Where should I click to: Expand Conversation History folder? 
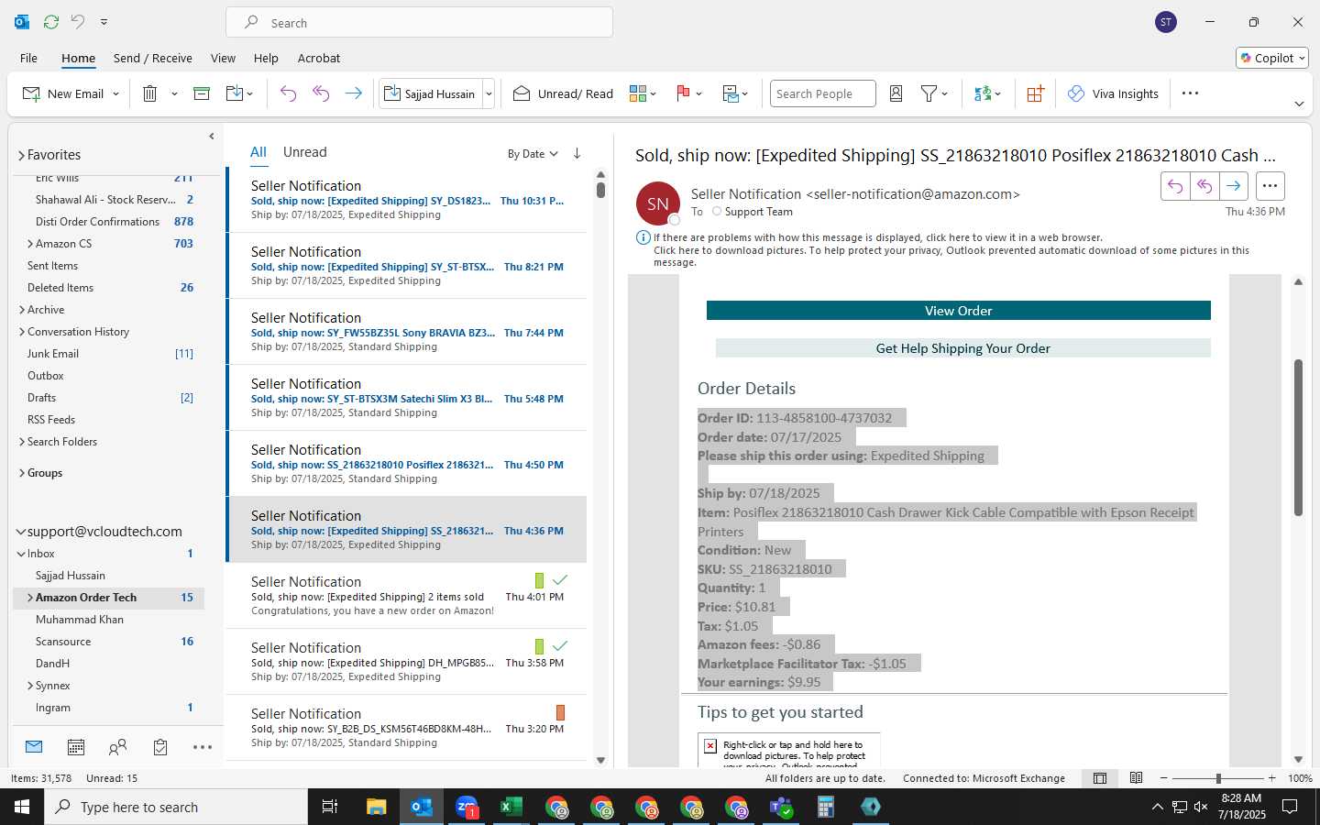pos(22,332)
